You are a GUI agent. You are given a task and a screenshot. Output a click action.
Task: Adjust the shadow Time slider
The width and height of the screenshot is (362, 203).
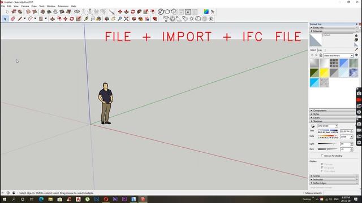[327, 130]
